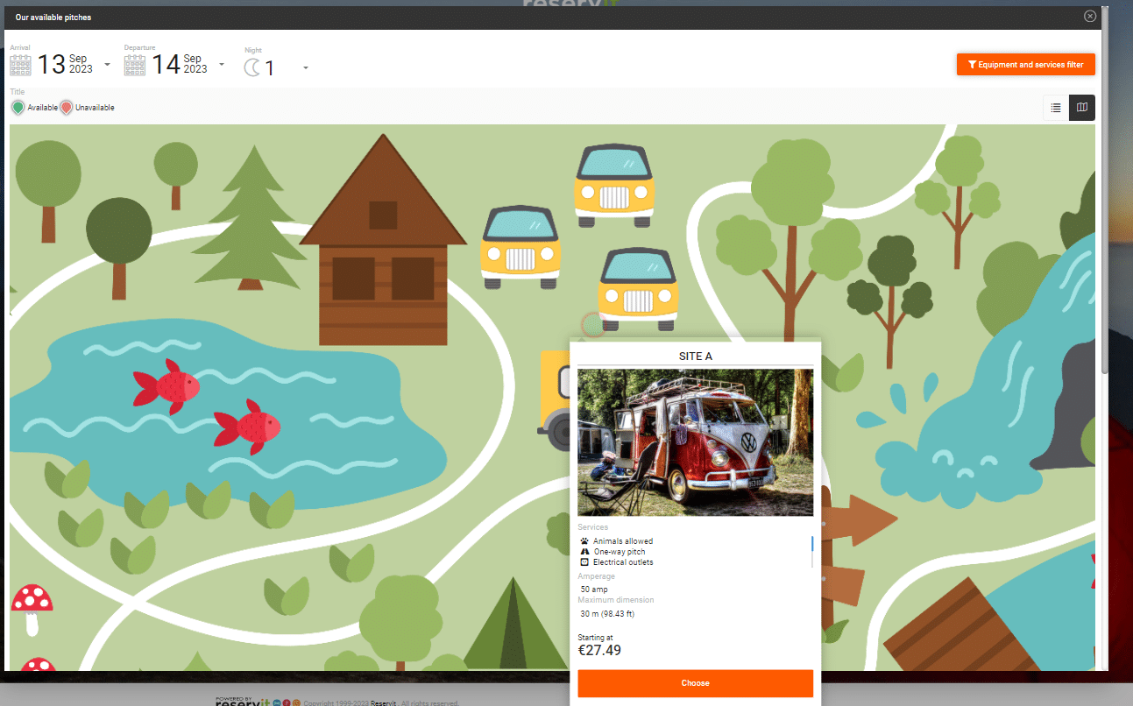Open Equipment and services filter
Image resolution: width=1133 pixels, height=706 pixels.
(x=1025, y=65)
